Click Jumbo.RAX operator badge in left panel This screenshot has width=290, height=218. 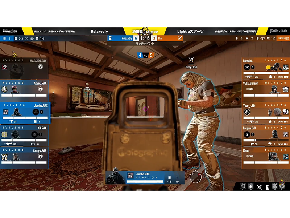[x=5, y=112]
